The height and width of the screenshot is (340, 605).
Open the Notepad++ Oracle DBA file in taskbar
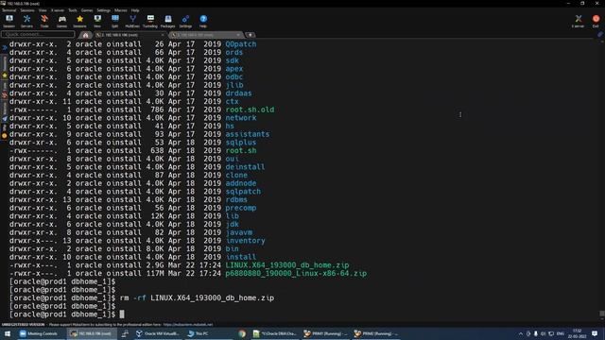[x=275, y=333]
